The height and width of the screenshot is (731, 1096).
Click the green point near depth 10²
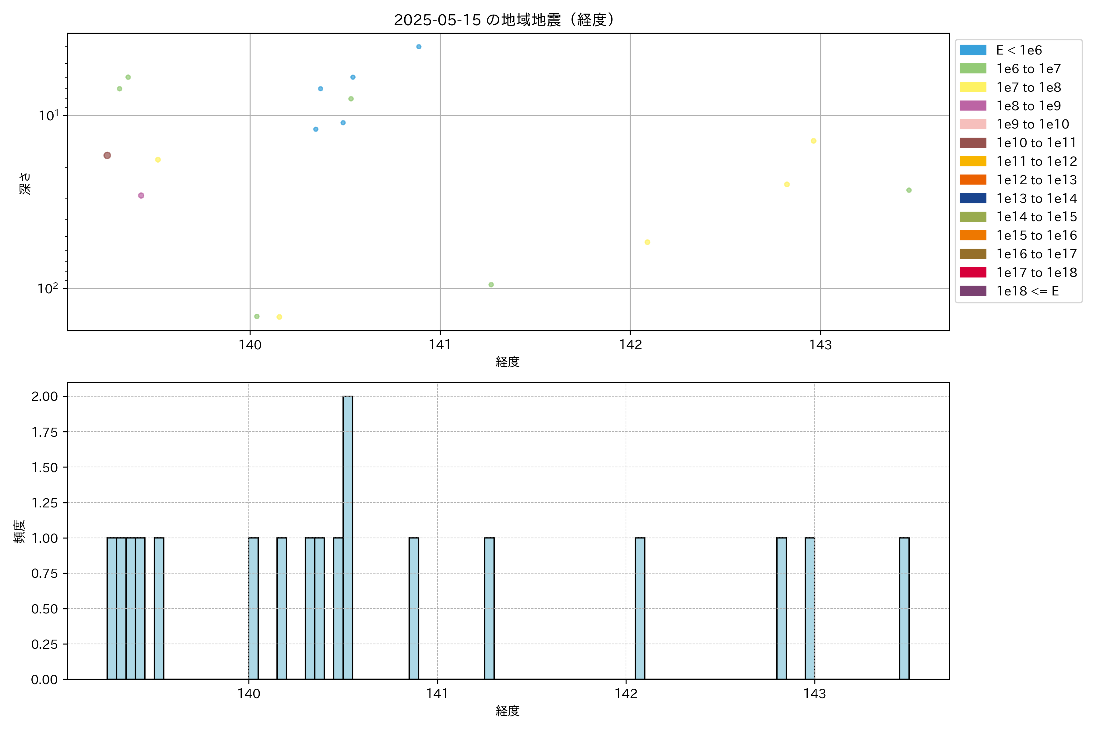point(491,284)
